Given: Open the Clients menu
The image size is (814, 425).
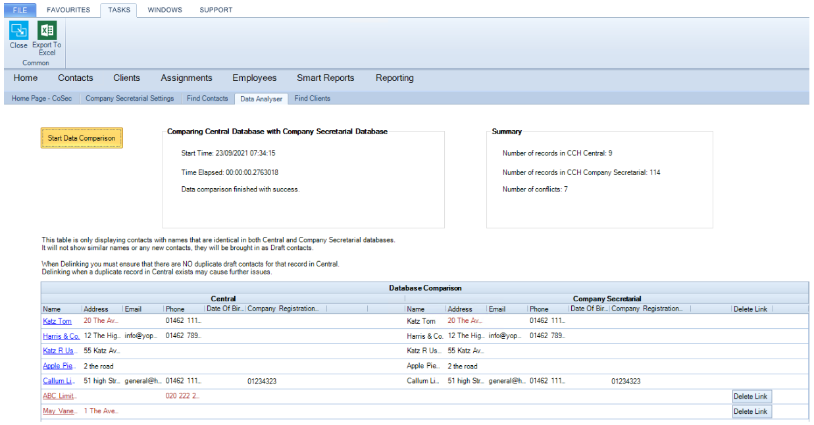Looking at the screenshot, I should [x=126, y=78].
